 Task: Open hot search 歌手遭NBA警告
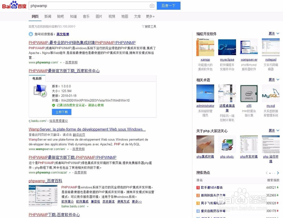(x=212, y=188)
